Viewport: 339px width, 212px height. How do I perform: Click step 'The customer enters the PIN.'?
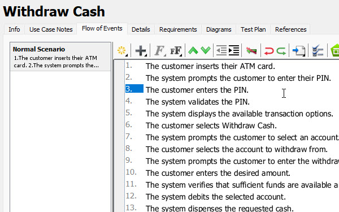197,90
